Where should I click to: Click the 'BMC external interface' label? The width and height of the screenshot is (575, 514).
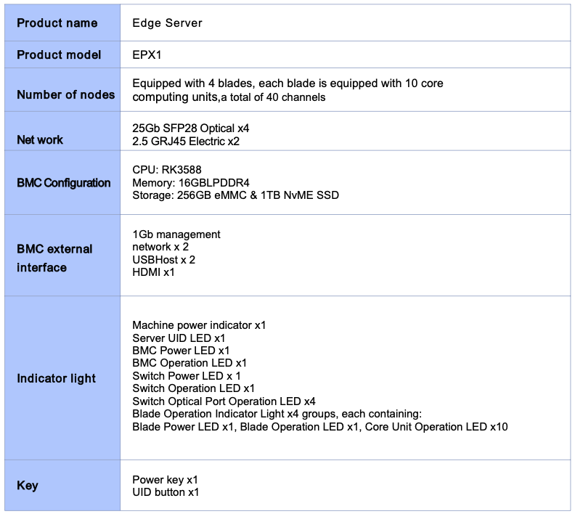click(x=54, y=258)
